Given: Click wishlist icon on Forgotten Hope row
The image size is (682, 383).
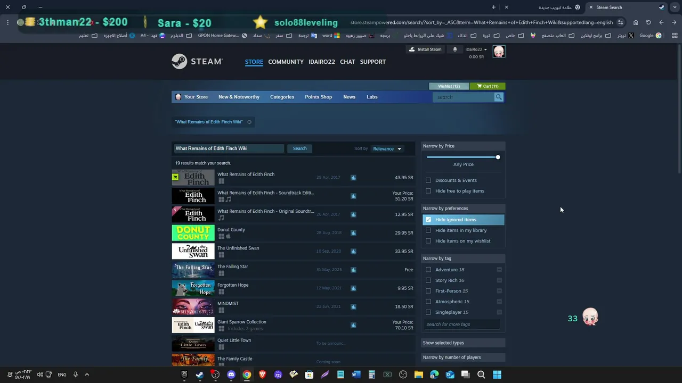Looking at the screenshot, I should point(353,288).
